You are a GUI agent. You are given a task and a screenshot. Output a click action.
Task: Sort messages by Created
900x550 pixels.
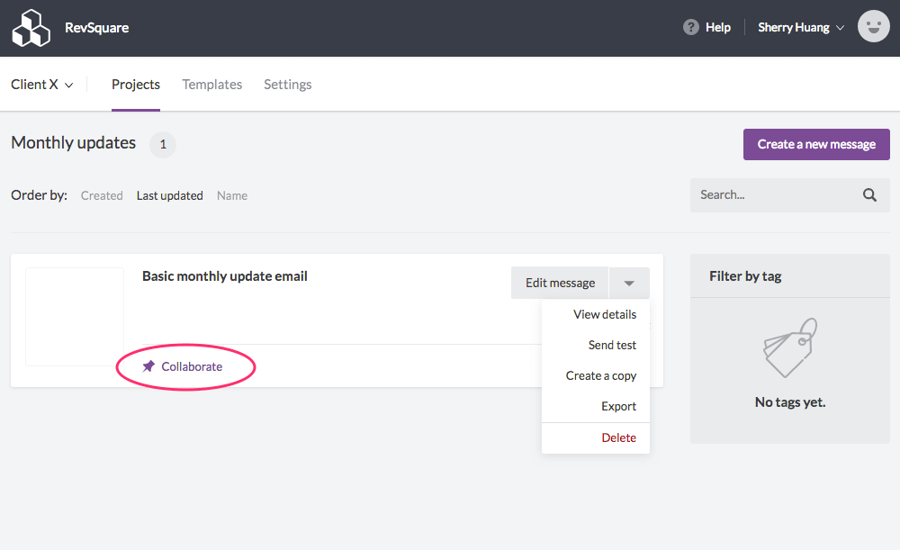pos(101,194)
